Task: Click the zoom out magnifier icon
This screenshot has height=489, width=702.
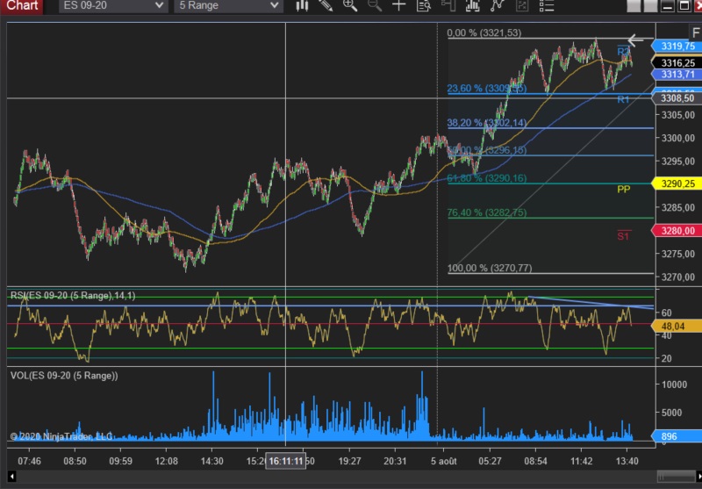Action: [375, 5]
